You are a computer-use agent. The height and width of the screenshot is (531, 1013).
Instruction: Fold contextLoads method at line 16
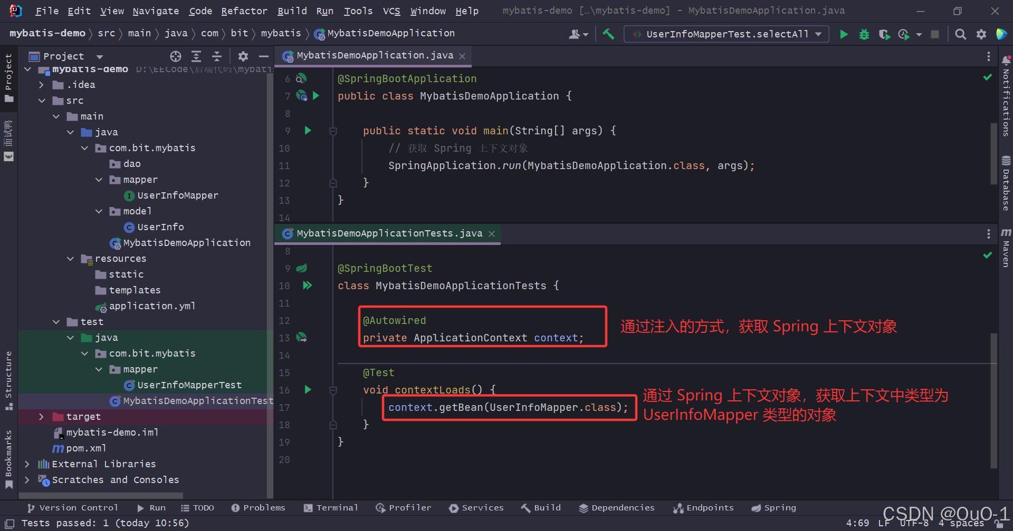[x=333, y=390]
